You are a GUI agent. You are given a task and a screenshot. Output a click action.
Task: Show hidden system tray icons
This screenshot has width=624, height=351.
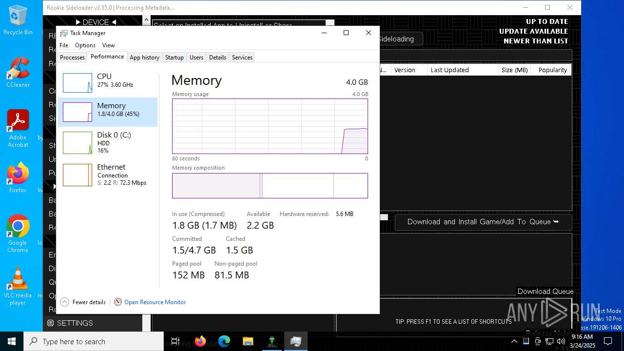tap(514, 341)
